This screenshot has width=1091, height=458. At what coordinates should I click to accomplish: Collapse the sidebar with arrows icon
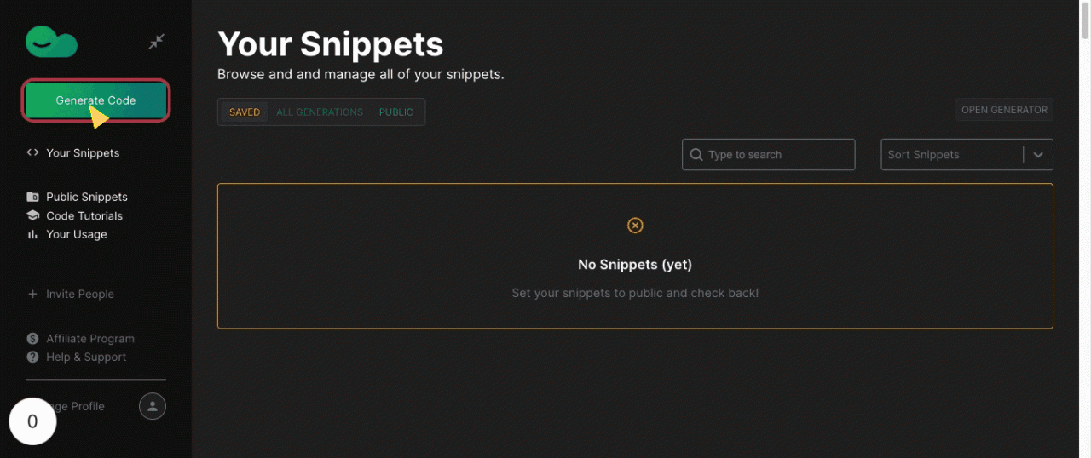pos(156,42)
